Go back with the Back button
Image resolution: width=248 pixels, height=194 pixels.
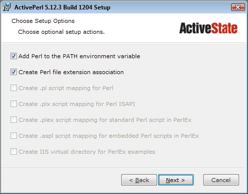[139, 180]
